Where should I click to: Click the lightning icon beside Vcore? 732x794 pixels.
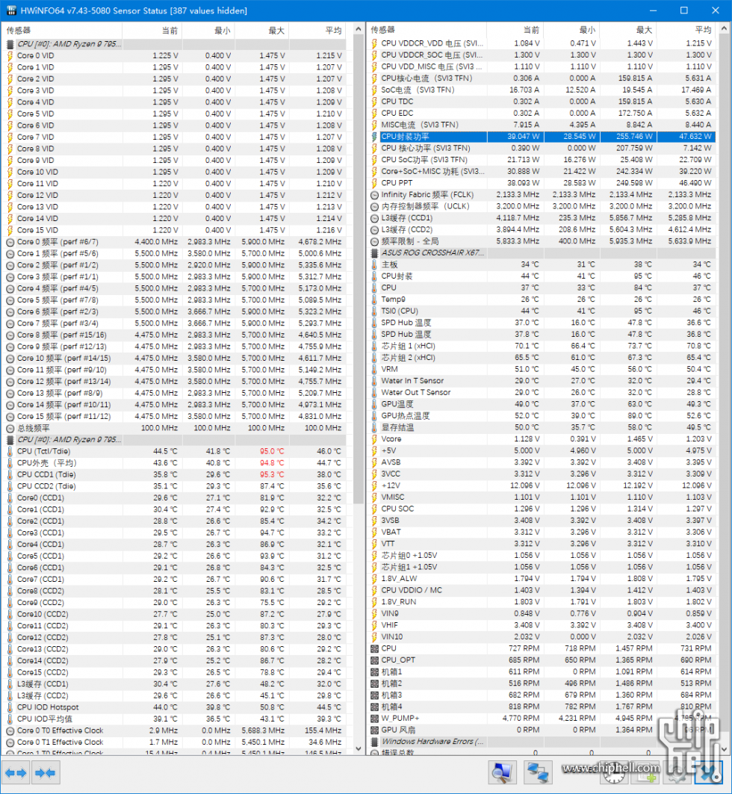[374, 439]
